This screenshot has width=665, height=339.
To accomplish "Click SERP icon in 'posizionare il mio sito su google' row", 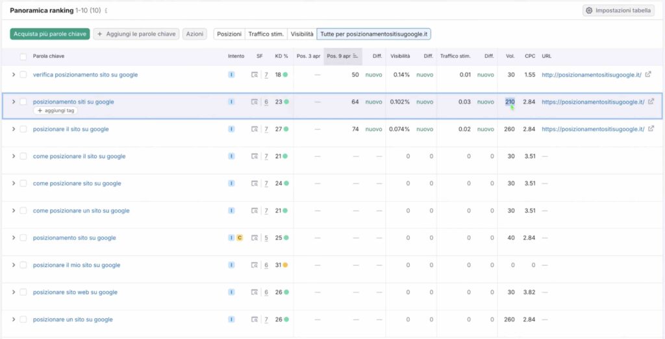I will coord(255,265).
